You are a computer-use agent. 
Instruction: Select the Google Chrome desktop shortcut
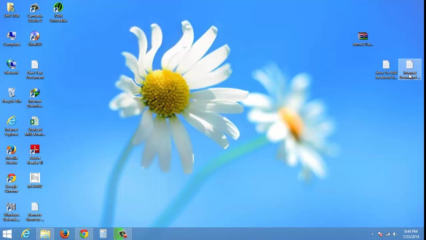(x=11, y=183)
